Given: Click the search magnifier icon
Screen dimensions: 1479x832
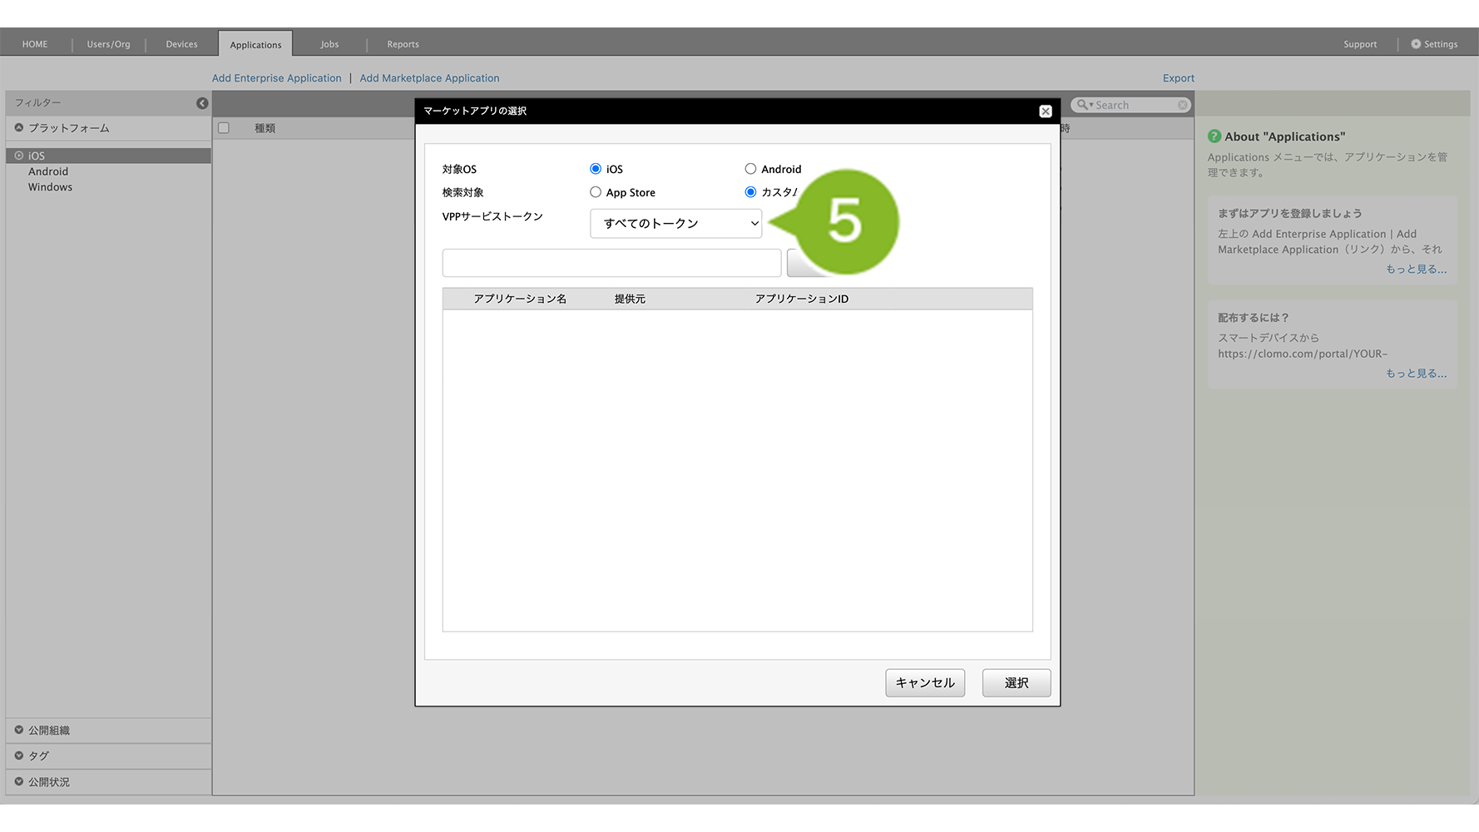Looking at the screenshot, I should click(x=1082, y=105).
